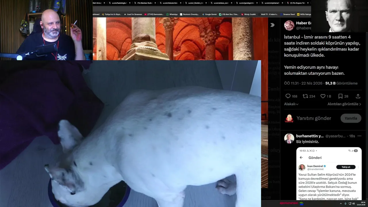Open Haber account profile avatar
The height and width of the screenshot is (207, 368).
[x=289, y=25]
